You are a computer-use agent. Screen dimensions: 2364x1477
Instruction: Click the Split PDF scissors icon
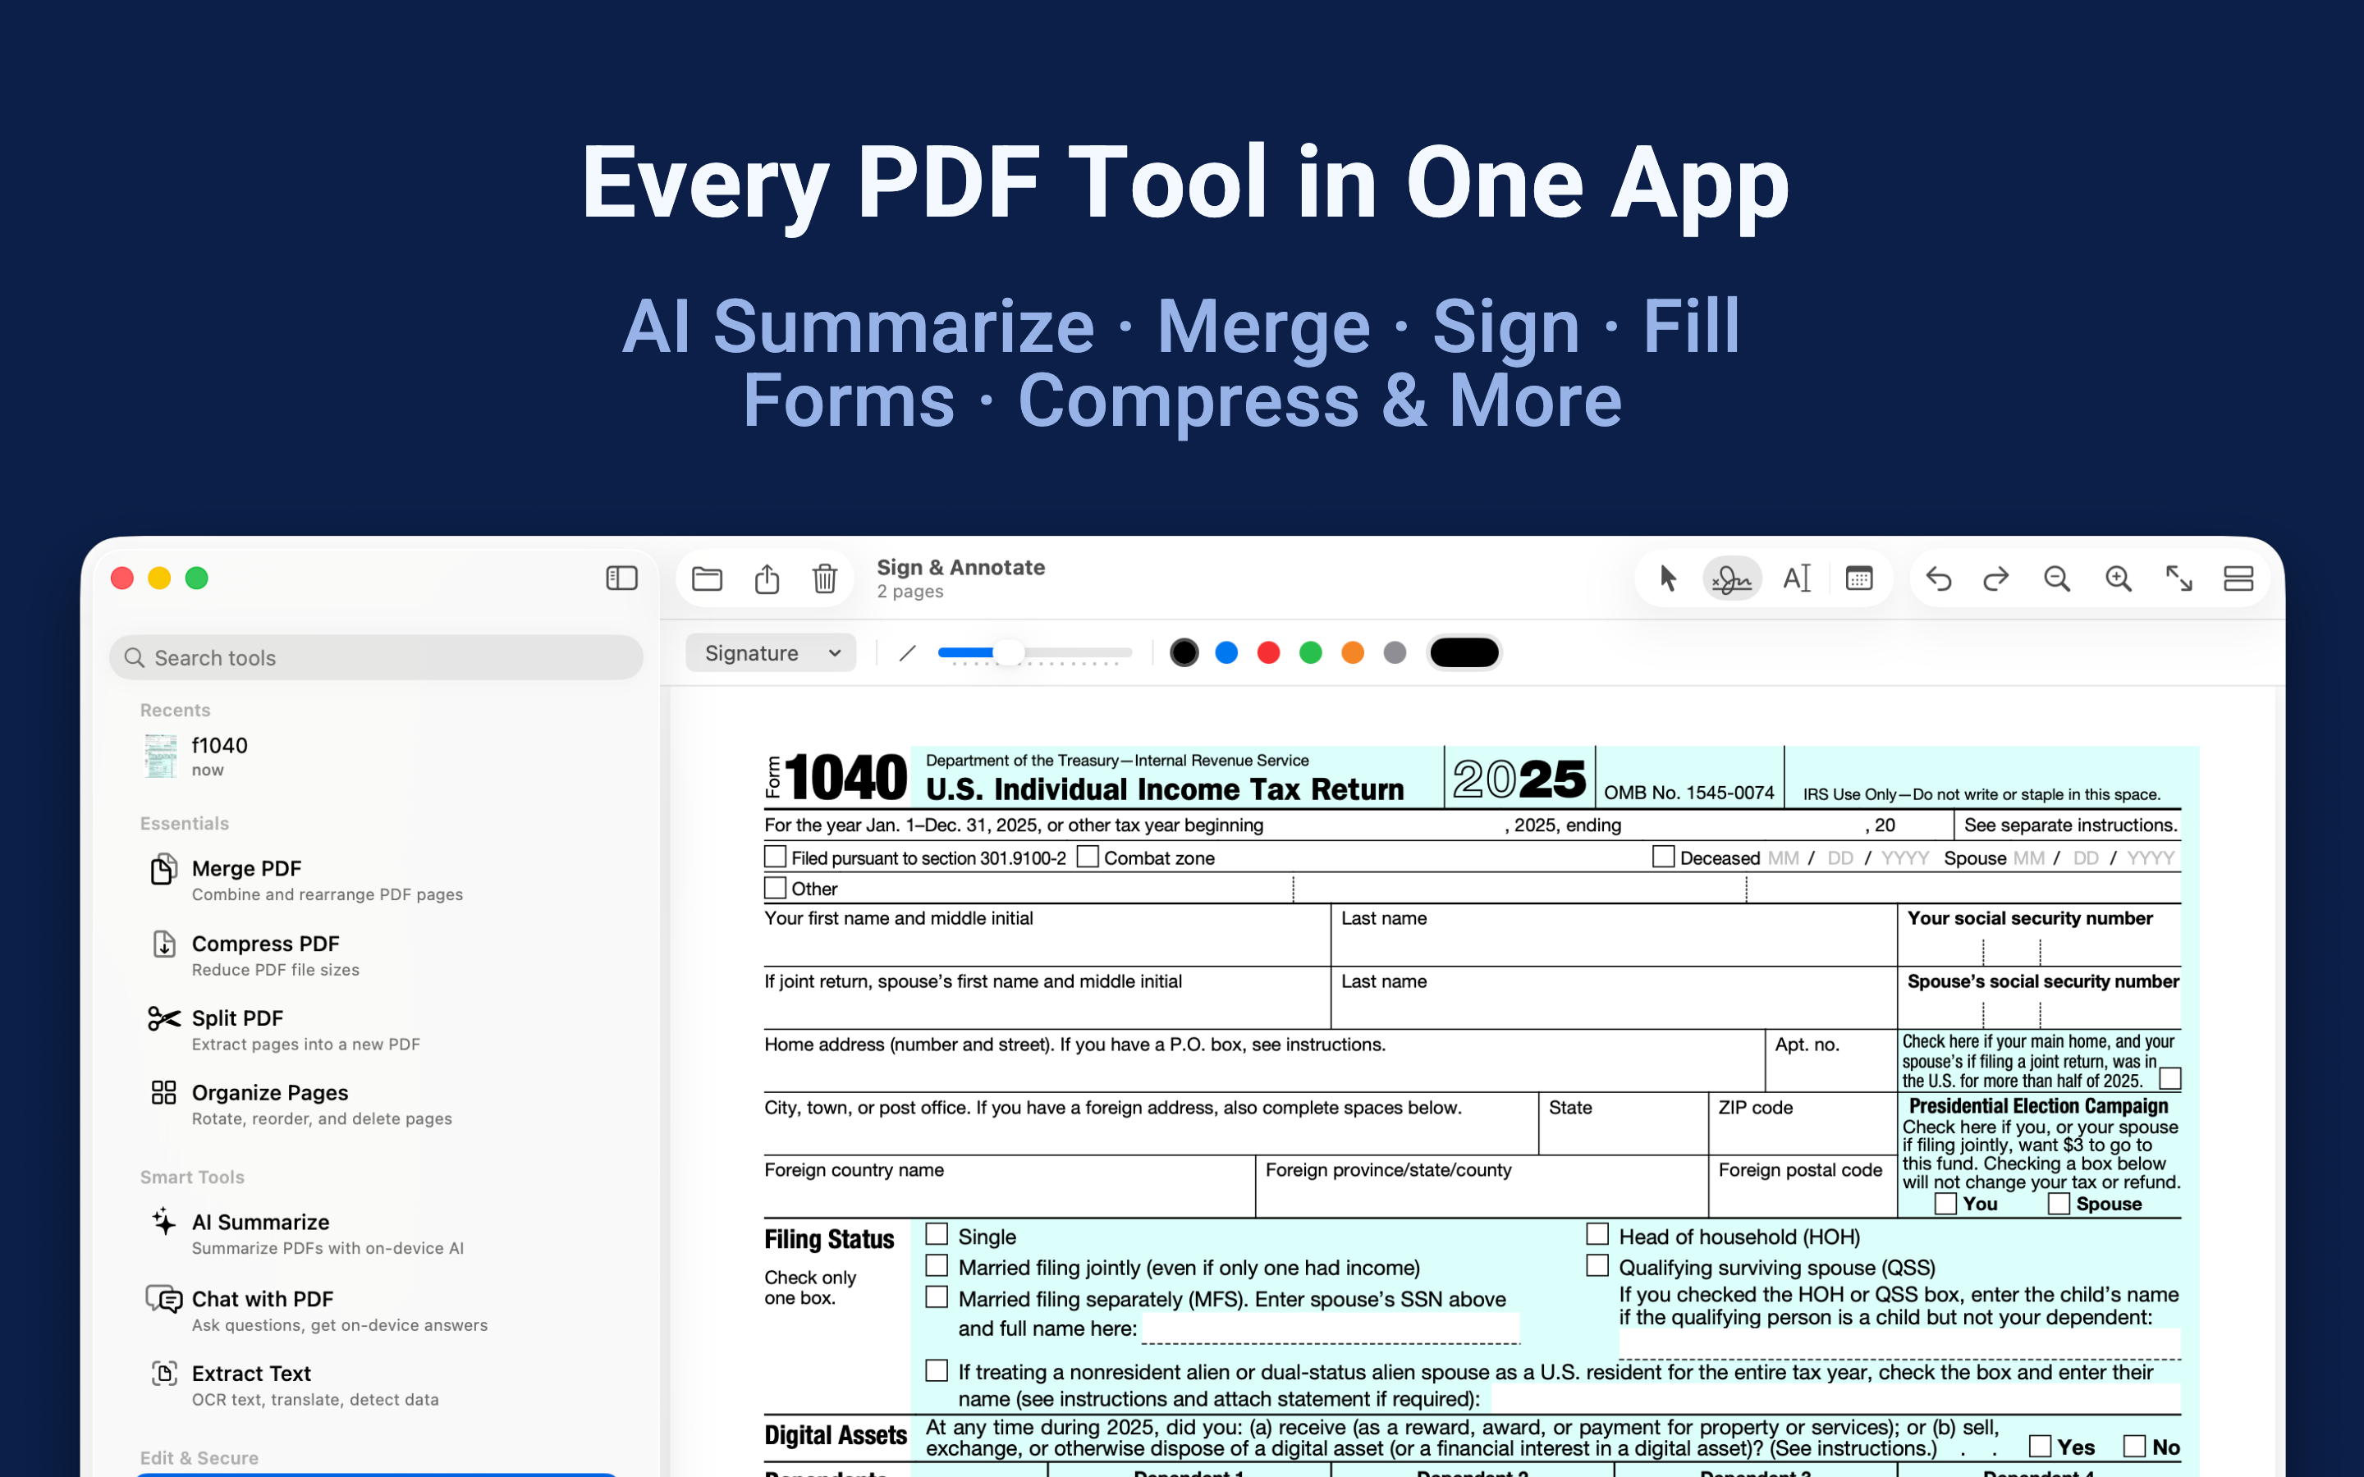(x=164, y=1019)
